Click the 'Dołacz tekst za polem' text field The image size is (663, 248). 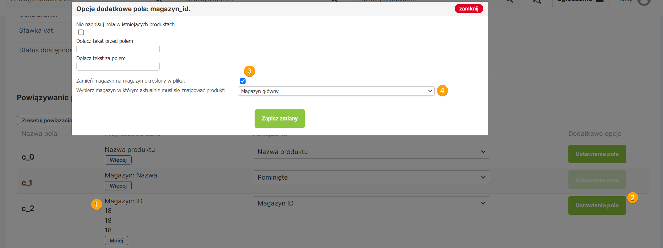pos(118,66)
